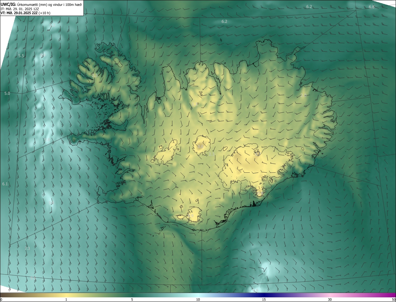Click the small Grímsey island off north coast
Image resolution: width=396 pixels, height=302 pixels.
pyautogui.click(x=222, y=40)
